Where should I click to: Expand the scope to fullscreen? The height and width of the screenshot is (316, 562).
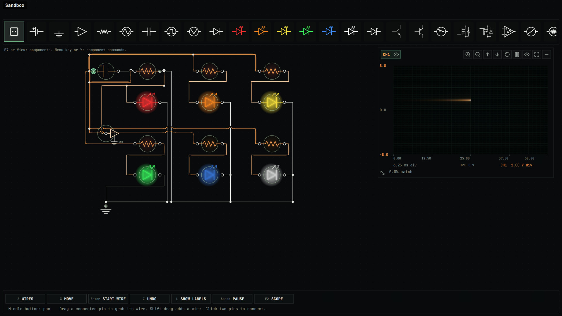[537, 54]
